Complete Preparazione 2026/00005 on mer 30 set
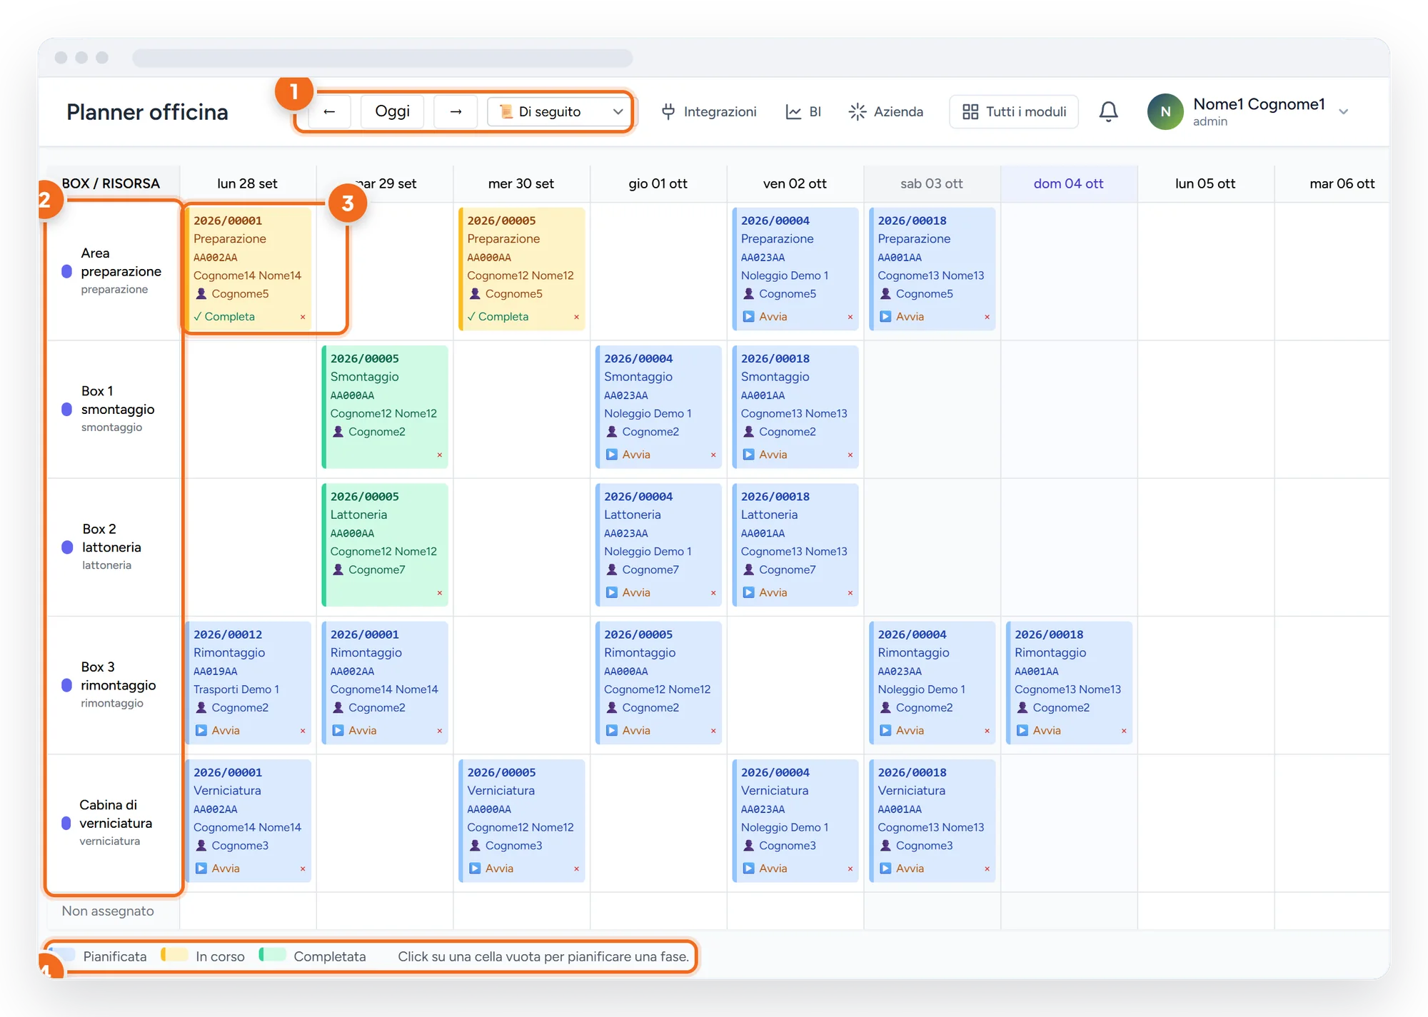Screen dimensions: 1428x1017 coord(498,317)
